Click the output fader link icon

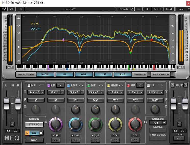coord(179,124)
